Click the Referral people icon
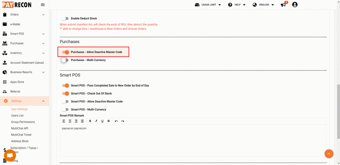This screenshot has height=165, width=340. coord(5,92)
